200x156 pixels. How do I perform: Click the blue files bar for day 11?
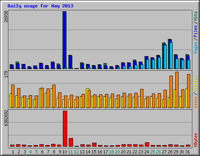71,62
